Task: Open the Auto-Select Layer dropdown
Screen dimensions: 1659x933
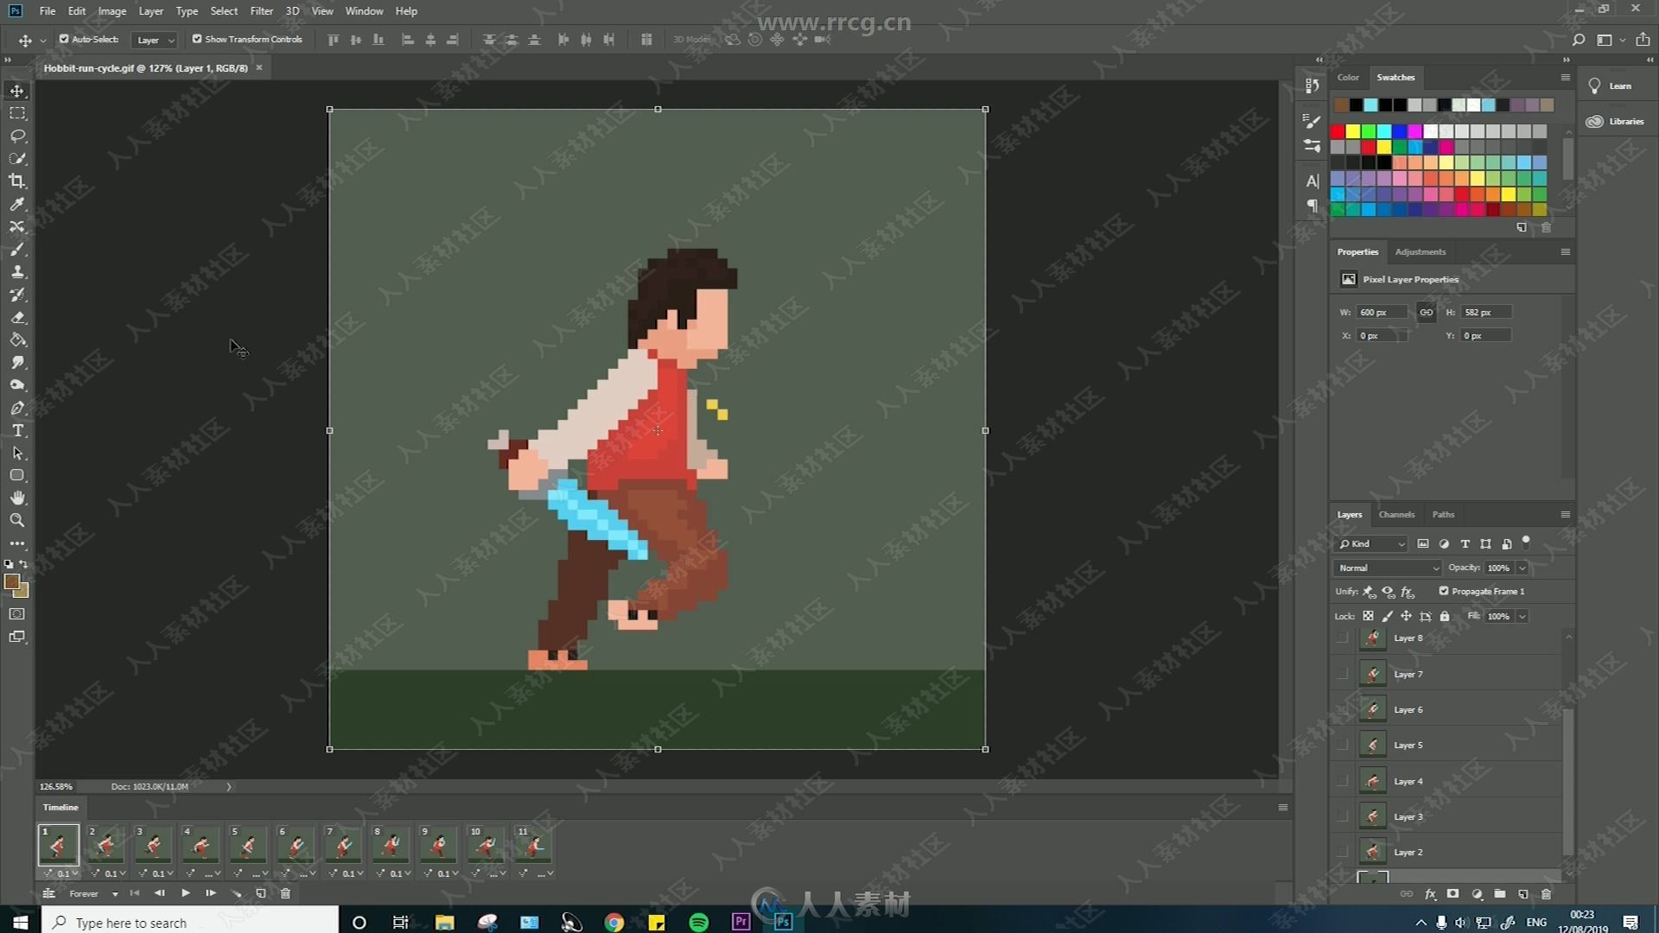Action: (155, 40)
